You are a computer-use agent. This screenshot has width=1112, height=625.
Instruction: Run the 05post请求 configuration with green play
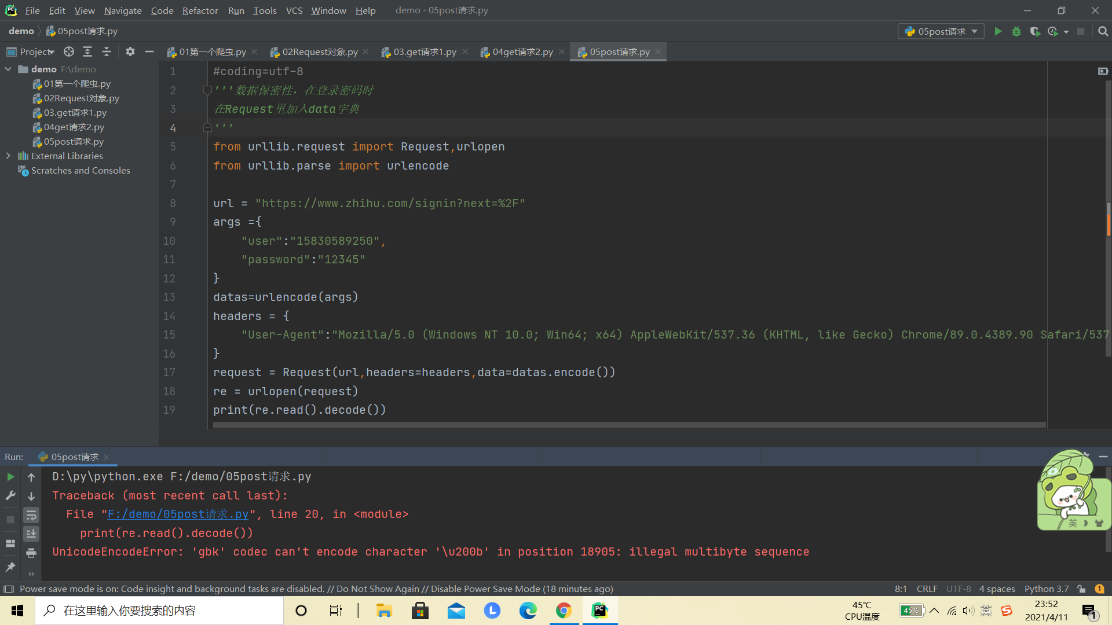(998, 31)
